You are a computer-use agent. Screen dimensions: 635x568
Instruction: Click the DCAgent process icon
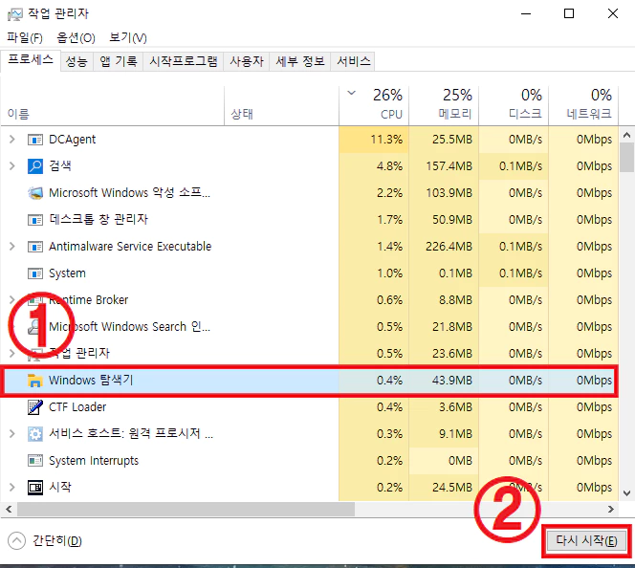[x=35, y=140]
